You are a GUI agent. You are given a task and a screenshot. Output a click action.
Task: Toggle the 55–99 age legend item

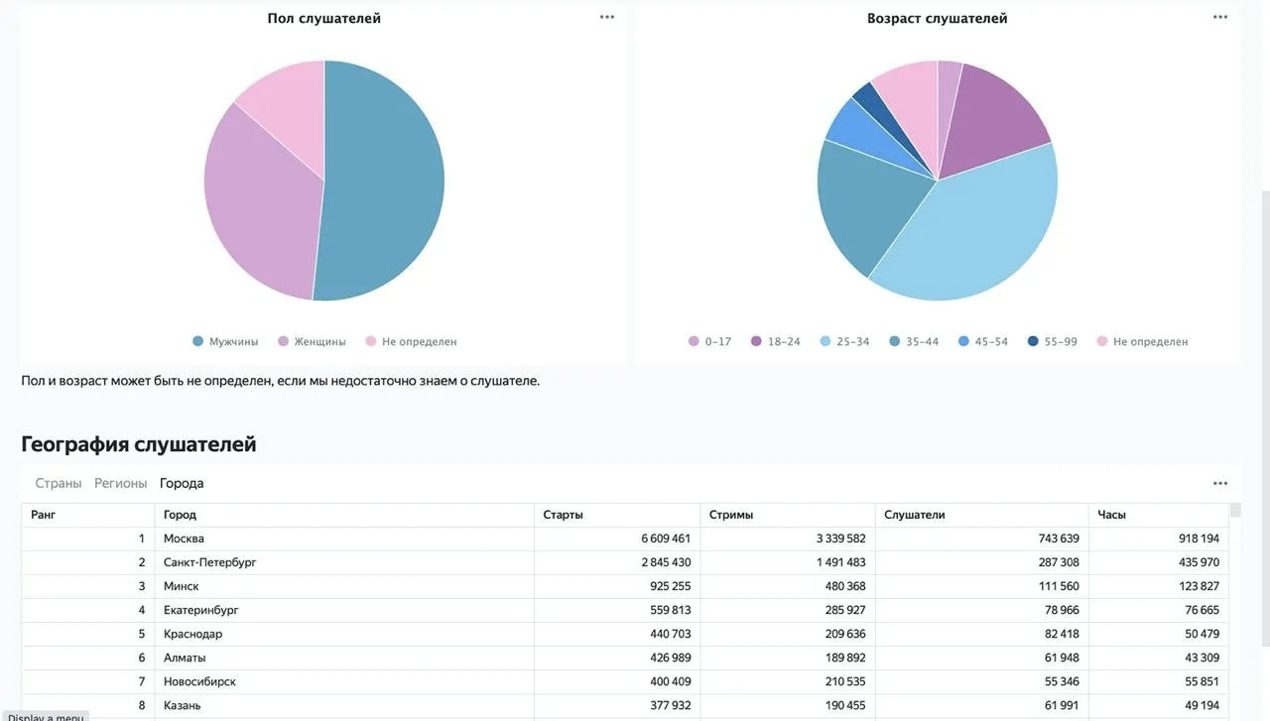coord(1052,341)
